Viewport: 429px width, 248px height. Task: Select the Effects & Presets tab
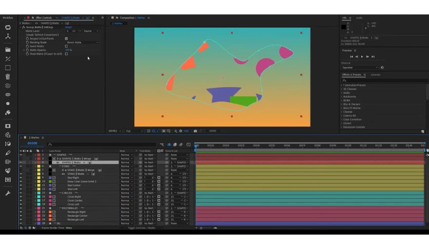352,75
